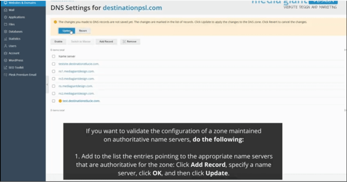Go to Applications section
Screen dimensions: 347x182
click(x=17, y=17)
